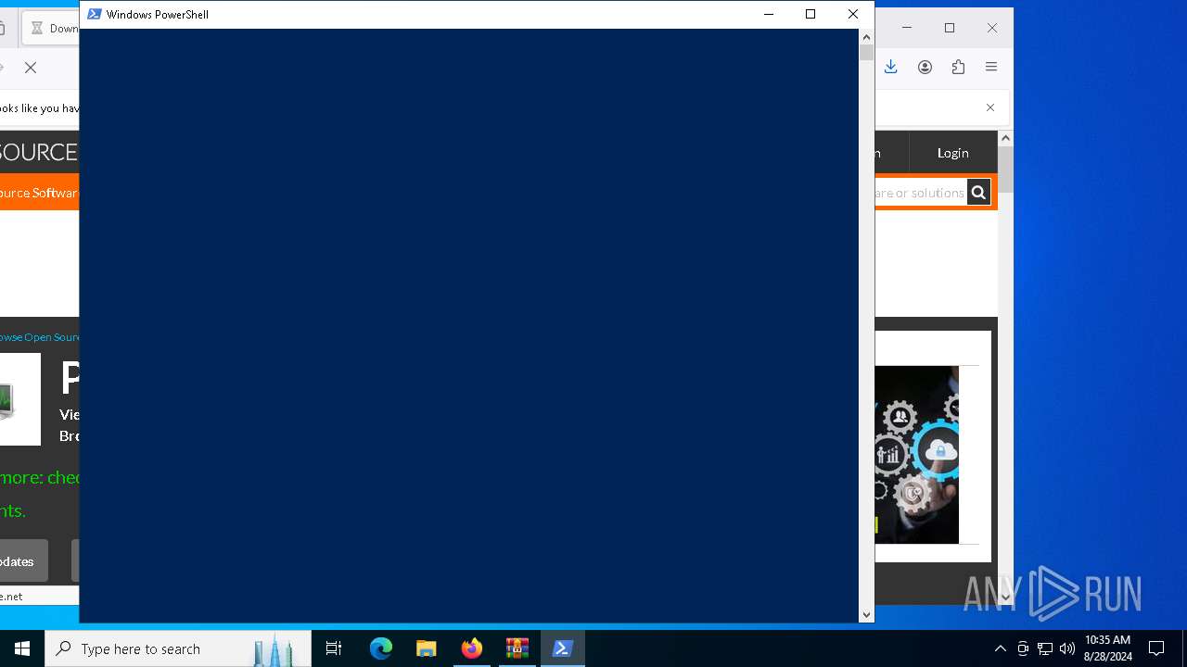Open Firefox account icon
The height and width of the screenshot is (667, 1187).
pos(925,67)
